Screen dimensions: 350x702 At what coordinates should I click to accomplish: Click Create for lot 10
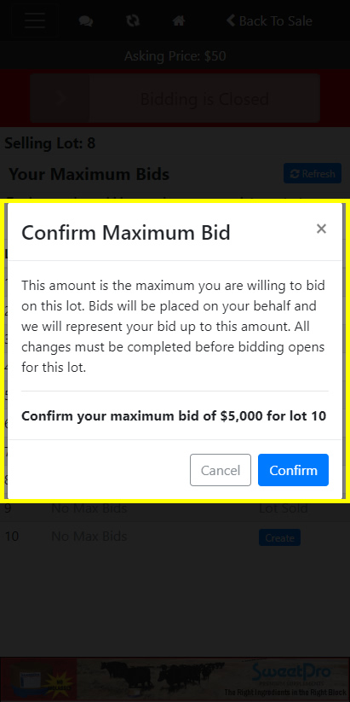coord(279,537)
